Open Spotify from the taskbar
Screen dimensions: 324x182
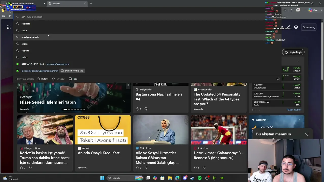[199, 178]
